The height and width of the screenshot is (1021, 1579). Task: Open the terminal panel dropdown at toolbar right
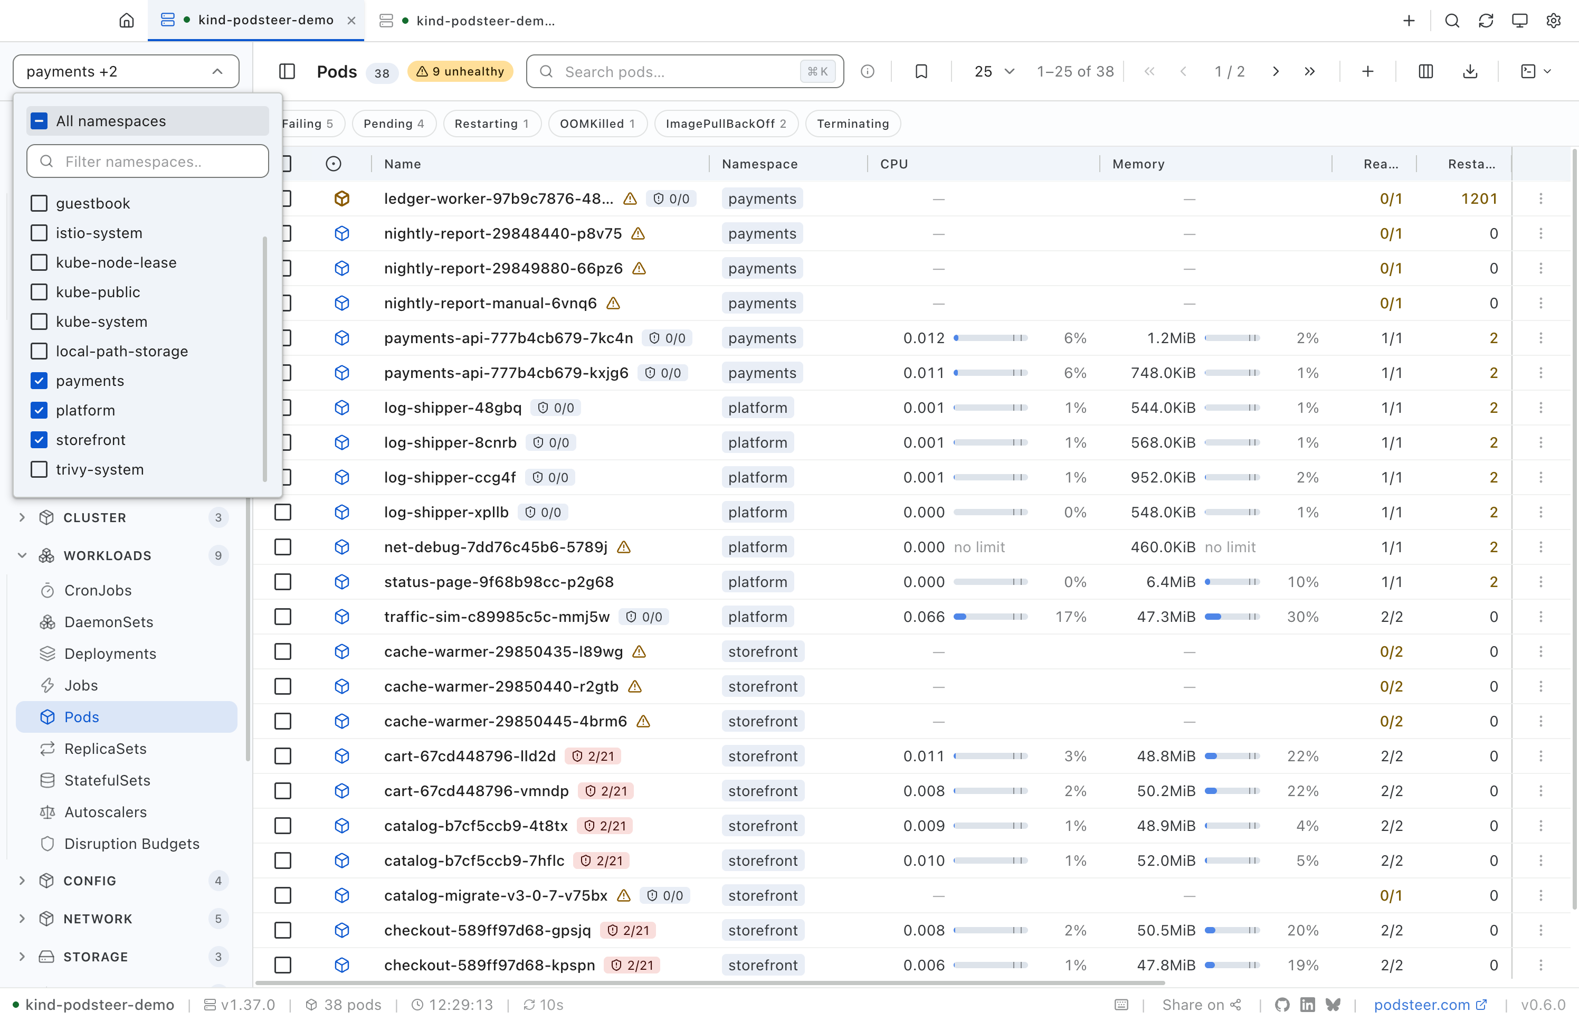(1535, 72)
